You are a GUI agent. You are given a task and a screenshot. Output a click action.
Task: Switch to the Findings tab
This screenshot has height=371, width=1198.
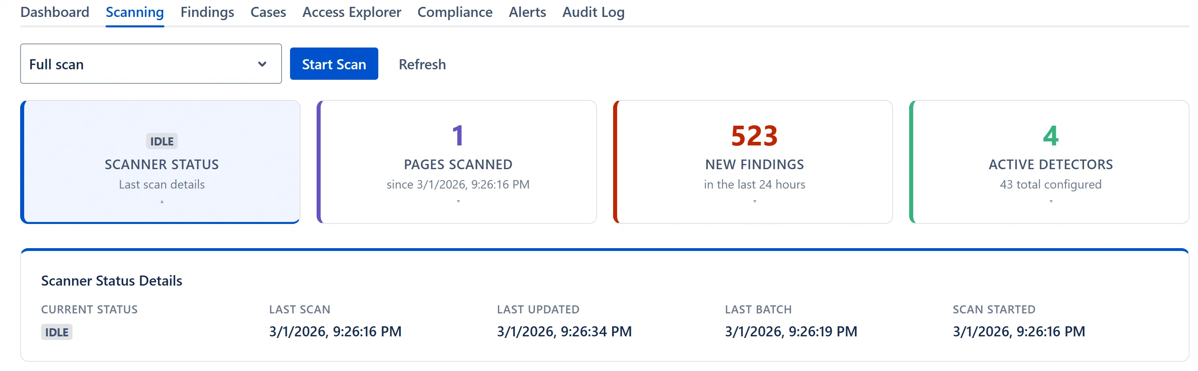[207, 12]
